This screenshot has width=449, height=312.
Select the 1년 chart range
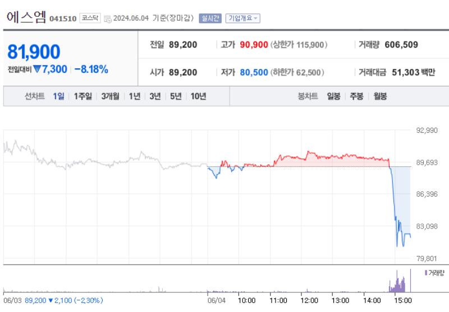coord(135,96)
